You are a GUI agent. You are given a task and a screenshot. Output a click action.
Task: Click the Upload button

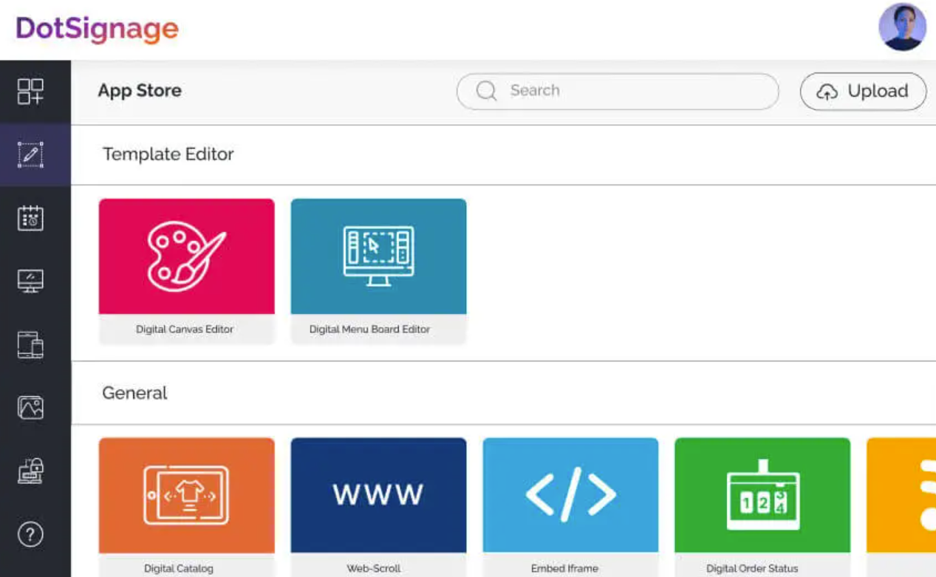863,92
